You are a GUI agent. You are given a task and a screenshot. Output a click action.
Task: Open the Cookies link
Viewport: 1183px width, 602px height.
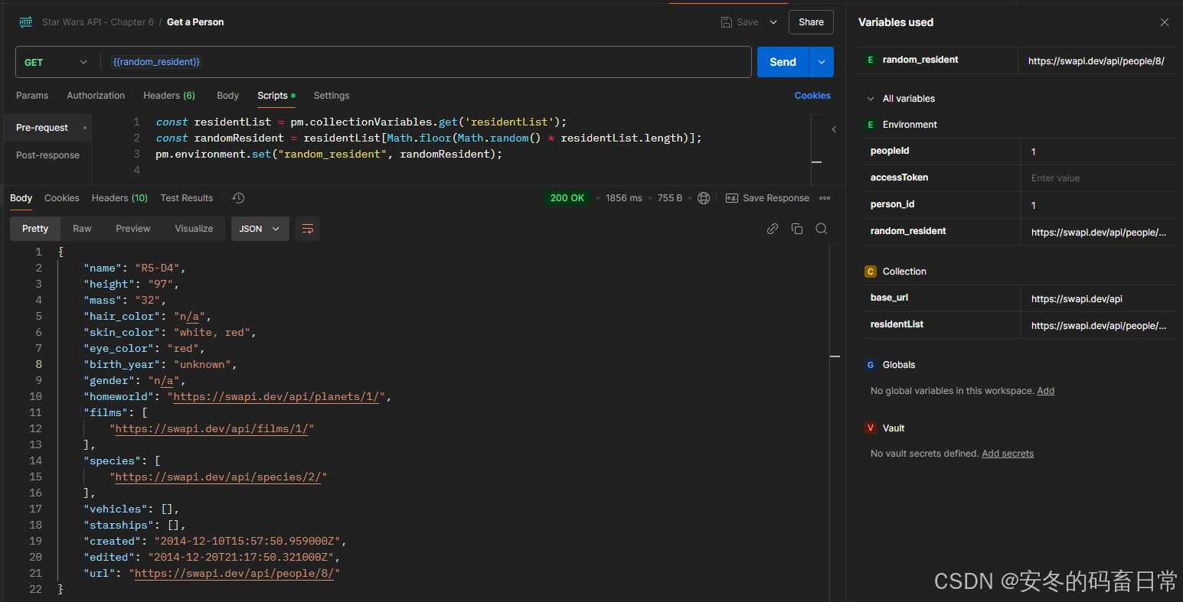pyautogui.click(x=812, y=96)
